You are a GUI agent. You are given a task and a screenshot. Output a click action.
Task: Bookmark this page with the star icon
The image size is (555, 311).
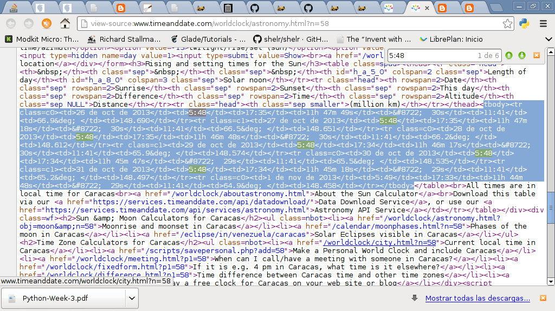coord(507,24)
